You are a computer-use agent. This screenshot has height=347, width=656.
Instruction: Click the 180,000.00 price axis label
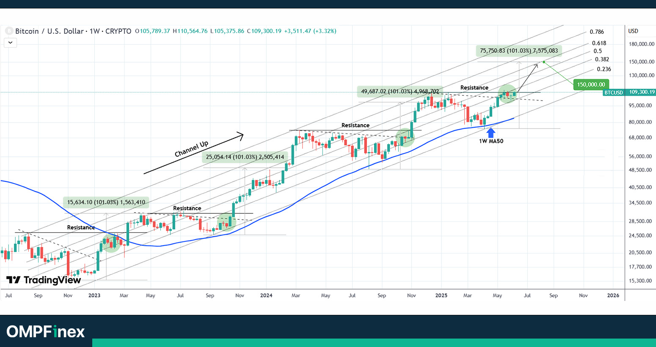point(642,44)
